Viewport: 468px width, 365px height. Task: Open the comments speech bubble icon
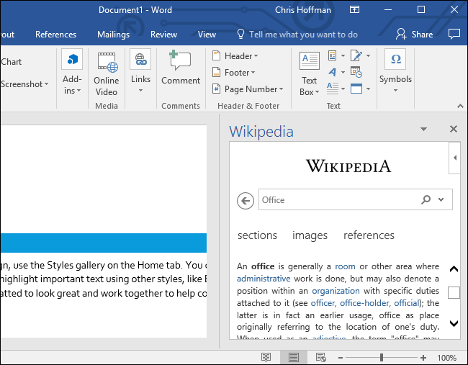point(454,34)
